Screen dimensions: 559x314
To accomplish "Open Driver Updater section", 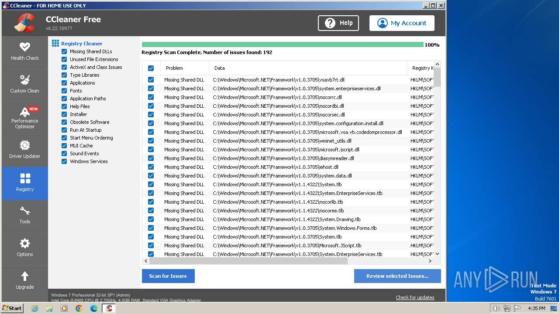I will (25, 150).
